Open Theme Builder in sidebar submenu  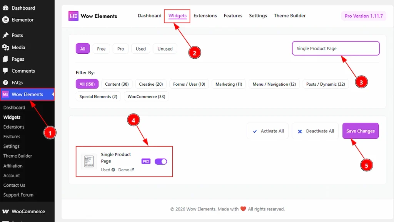coord(18,156)
